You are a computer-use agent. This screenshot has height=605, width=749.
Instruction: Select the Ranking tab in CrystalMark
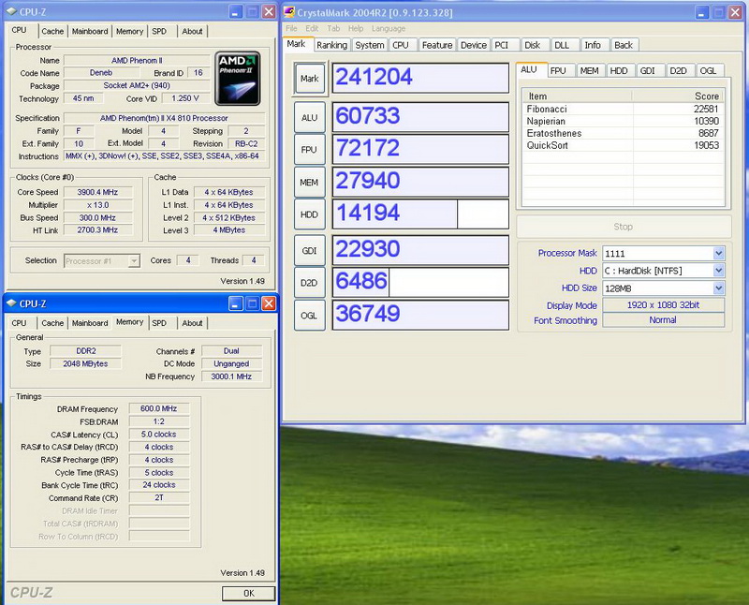(331, 45)
